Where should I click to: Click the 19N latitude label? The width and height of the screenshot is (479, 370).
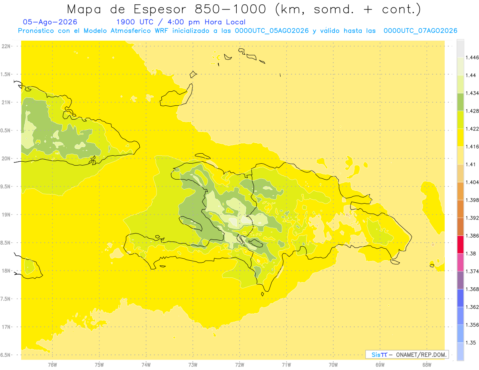click(7, 215)
